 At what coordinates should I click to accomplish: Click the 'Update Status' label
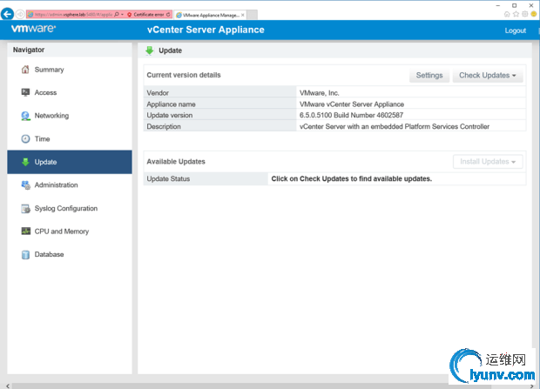pyautogui.click(x=168, y=178)
